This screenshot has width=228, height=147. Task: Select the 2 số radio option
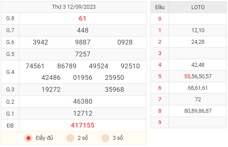(70, 138)
